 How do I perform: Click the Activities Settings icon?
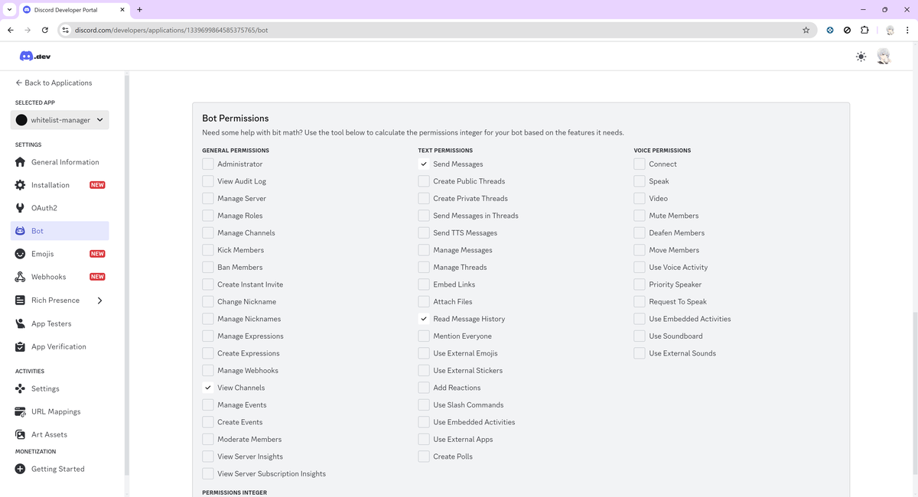[21, 388]
